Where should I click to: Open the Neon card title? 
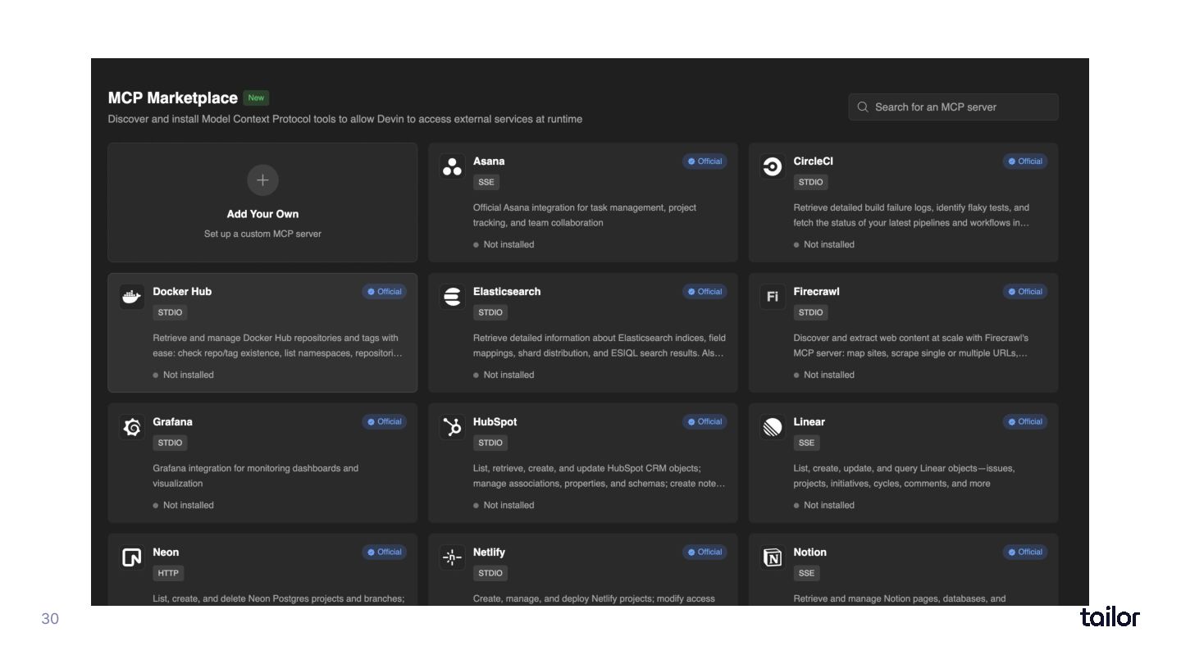coord(166,553)
